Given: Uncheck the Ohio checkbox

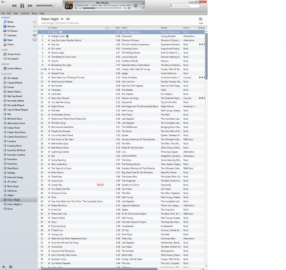Looking at the screenshot, I should point(49,197).
